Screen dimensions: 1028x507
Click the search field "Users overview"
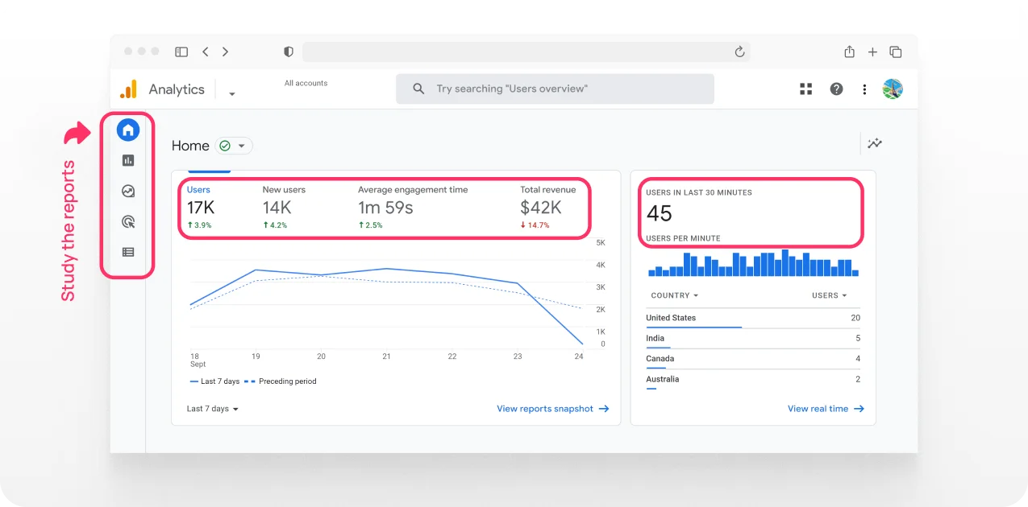click(x=555, y=89)
